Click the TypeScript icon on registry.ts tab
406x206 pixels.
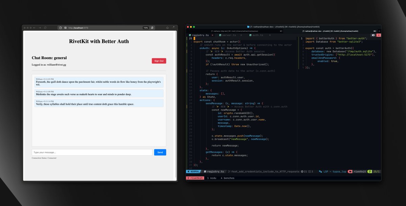tap(190, 35)
